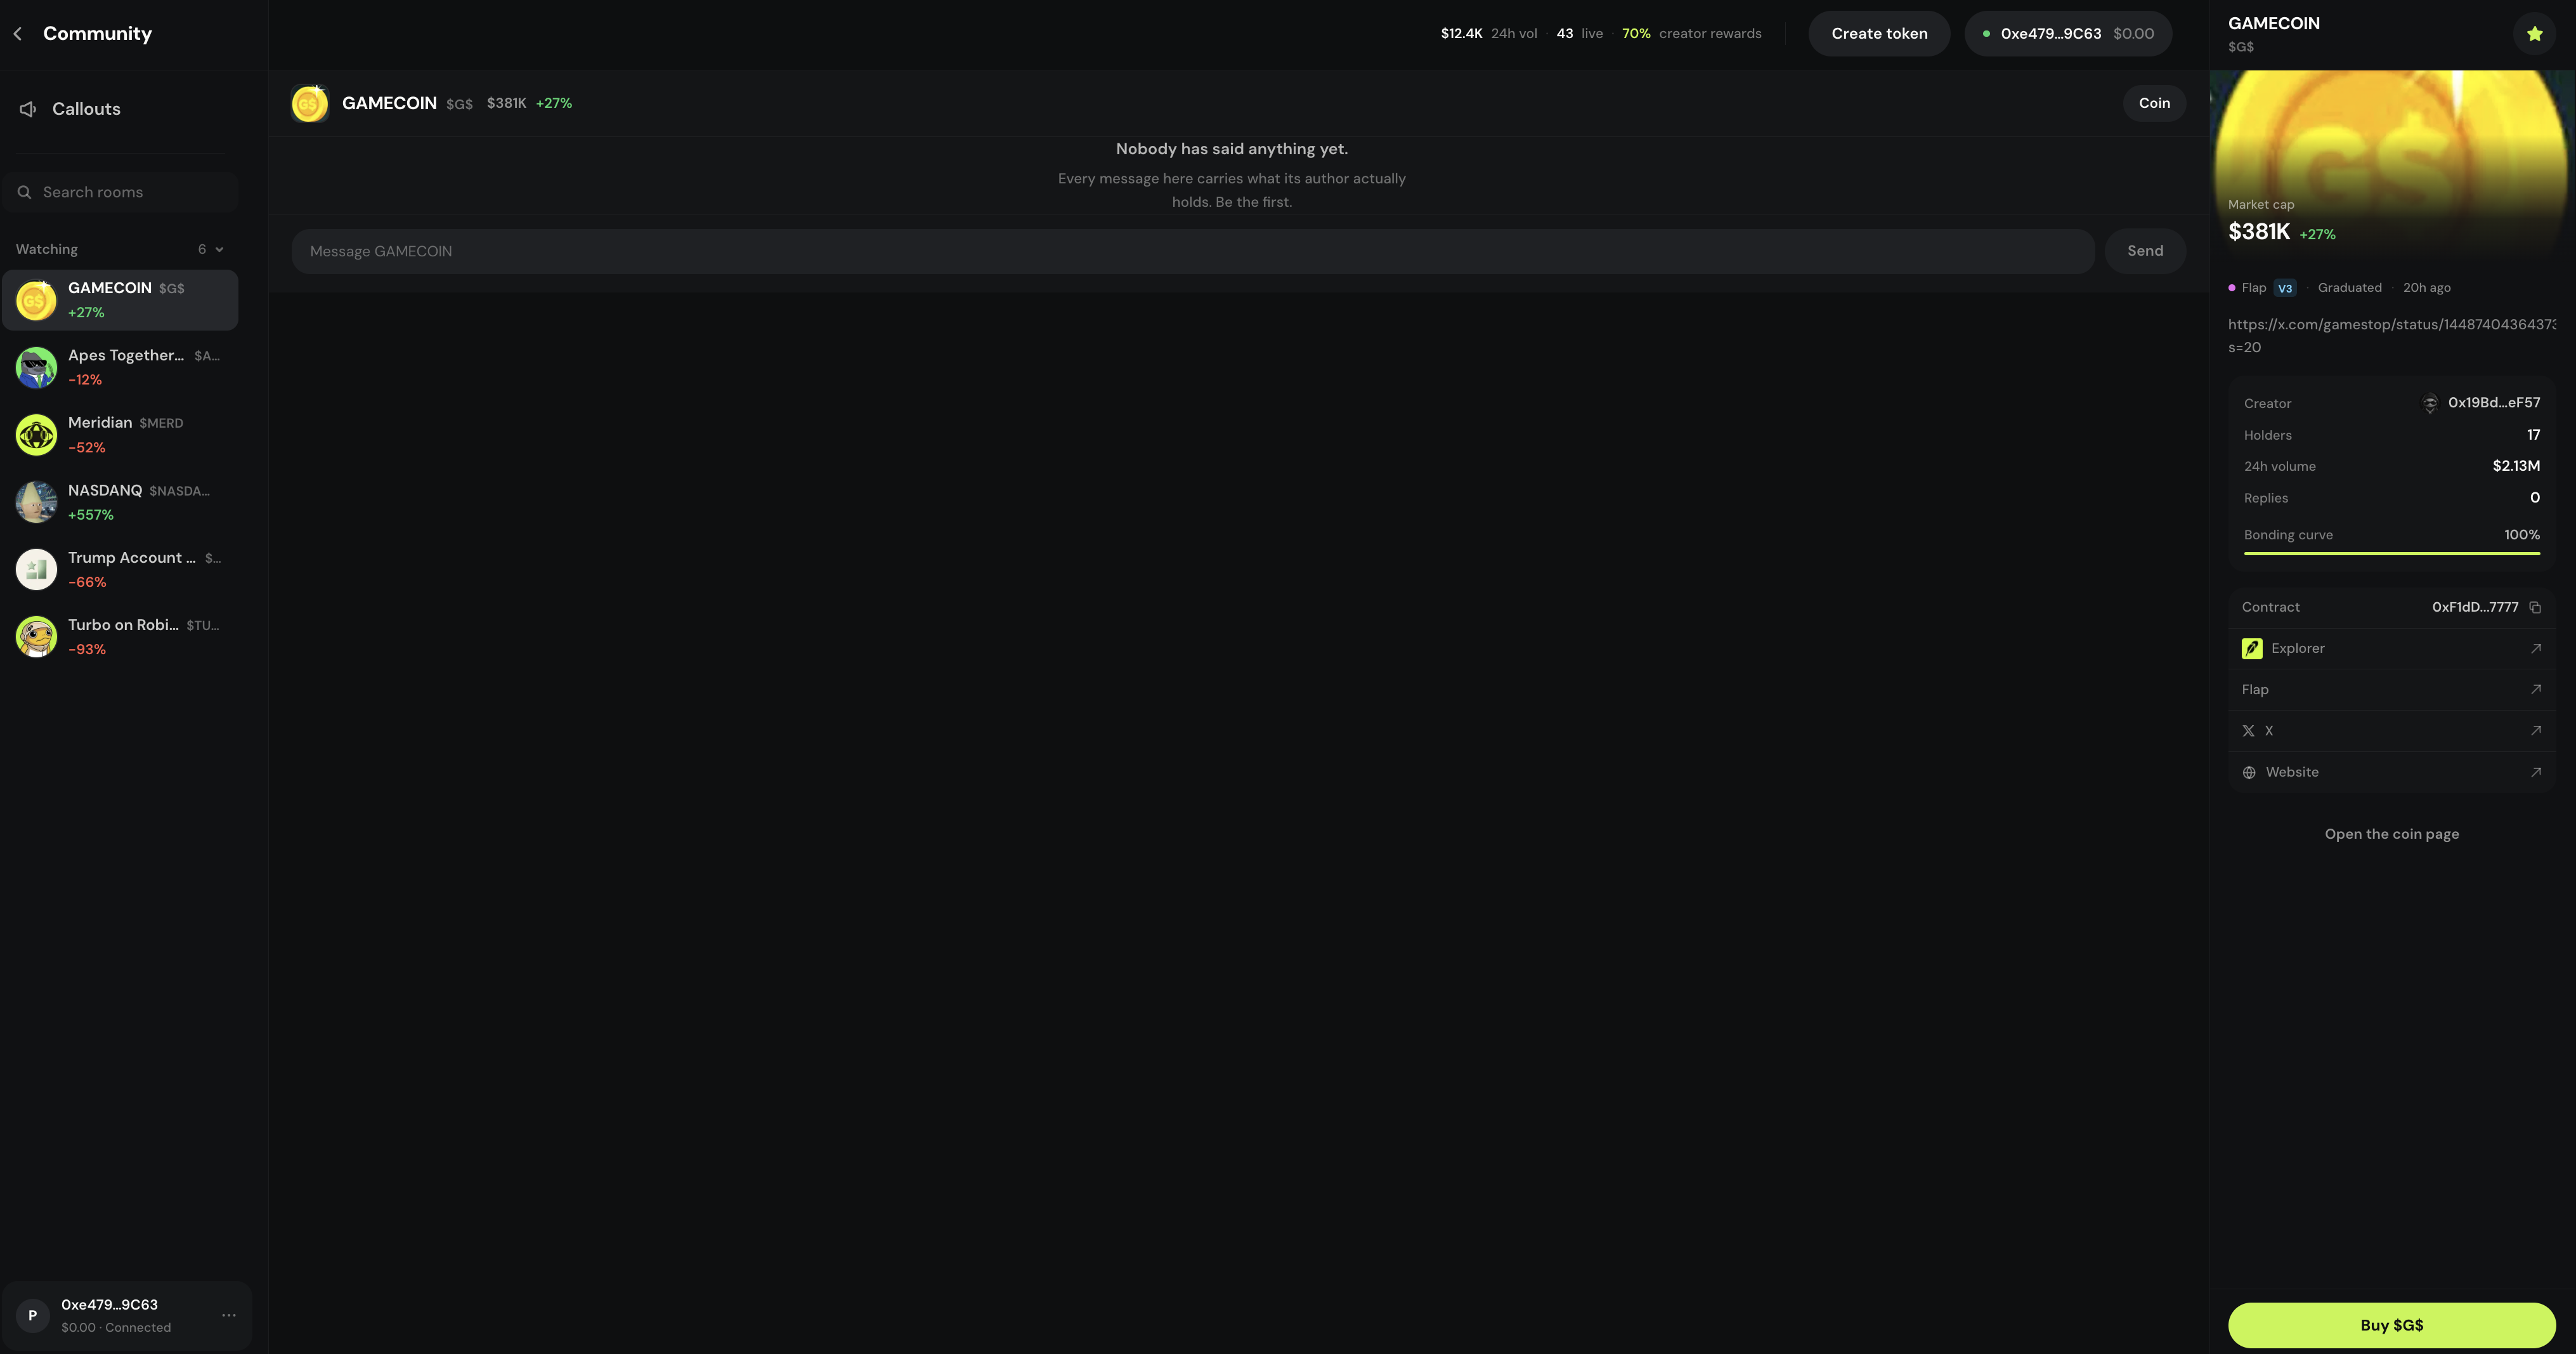
Task: Click the Bonding curve progress bar
Action: pos(2392,553)
